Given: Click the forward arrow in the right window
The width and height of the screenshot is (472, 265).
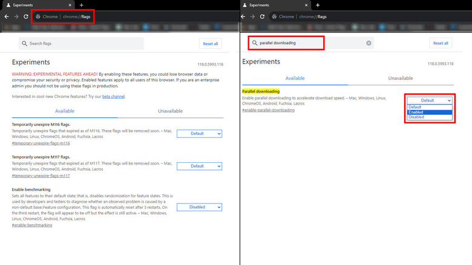Looking at the screenshot, I should point(252,16).
